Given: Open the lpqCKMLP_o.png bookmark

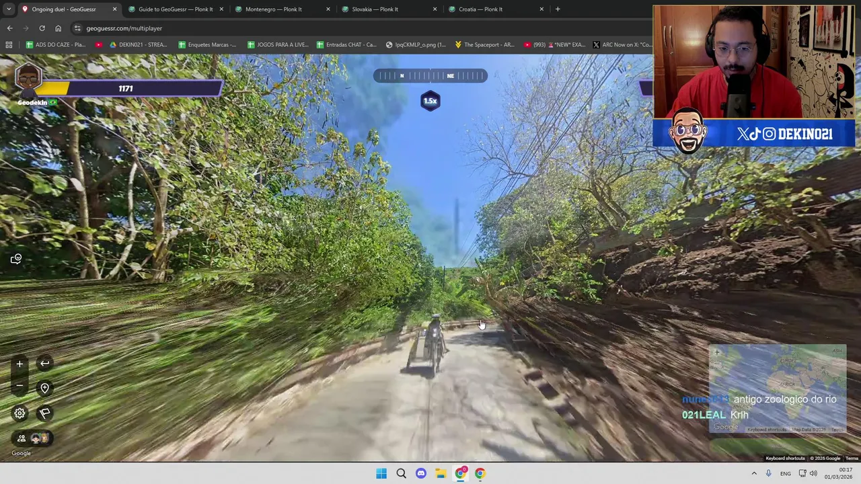Looking at the screenshot, I should (416, 45).
